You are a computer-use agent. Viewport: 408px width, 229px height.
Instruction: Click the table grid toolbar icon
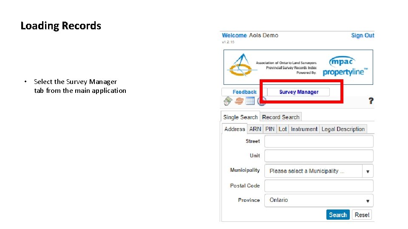pos(250,101)
